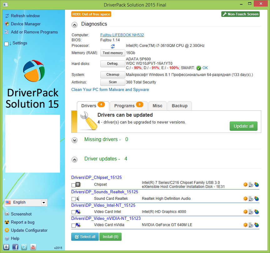The height and width of the screenshot is (253, 270).
Task: Click the YouTube icon at bottom left
Action: (x=33, y=247)
